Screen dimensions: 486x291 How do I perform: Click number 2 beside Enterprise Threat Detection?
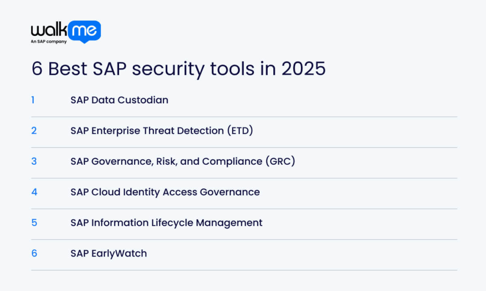pos(34,131)
